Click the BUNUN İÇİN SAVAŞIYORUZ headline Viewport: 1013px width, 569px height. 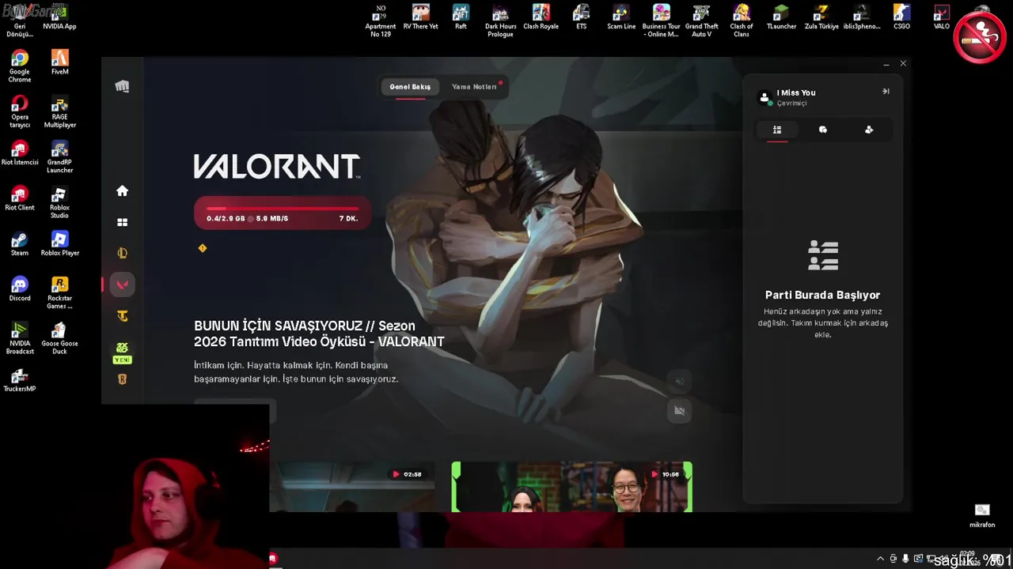(x=319, y=333)
